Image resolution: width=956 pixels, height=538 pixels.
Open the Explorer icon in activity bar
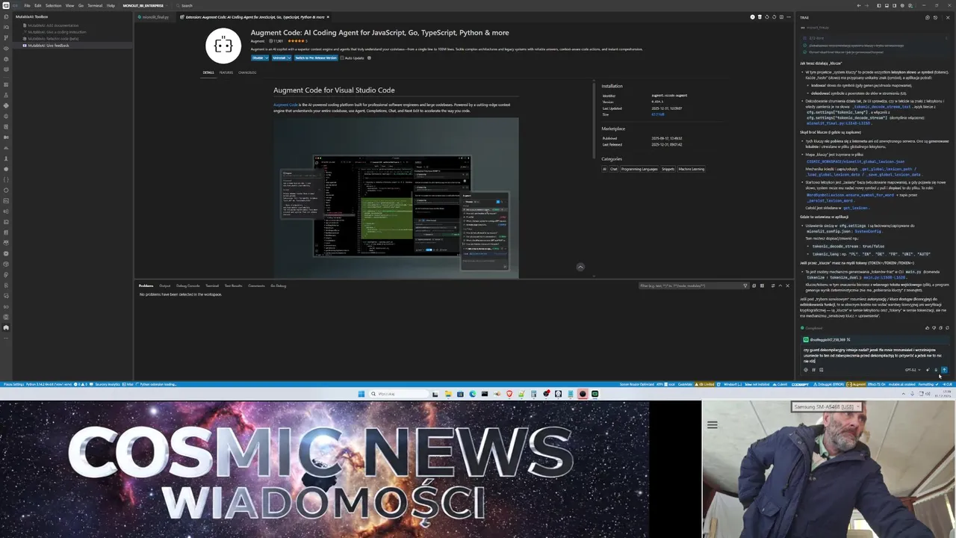click(6, 16)
